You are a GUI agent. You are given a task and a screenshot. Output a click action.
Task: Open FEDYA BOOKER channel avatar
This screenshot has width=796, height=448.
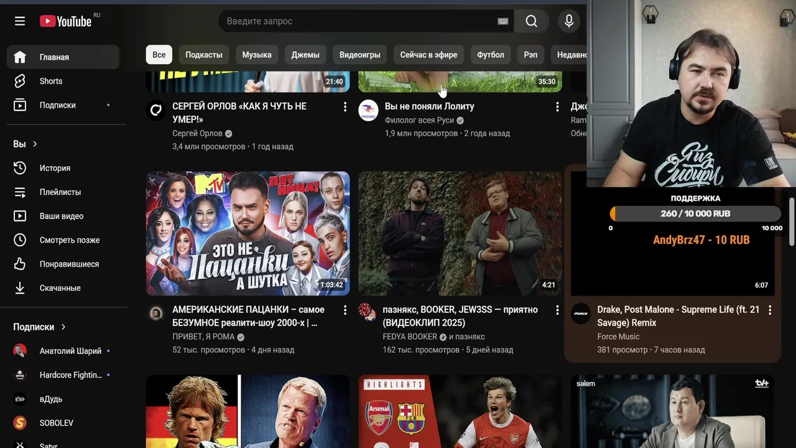368,313
